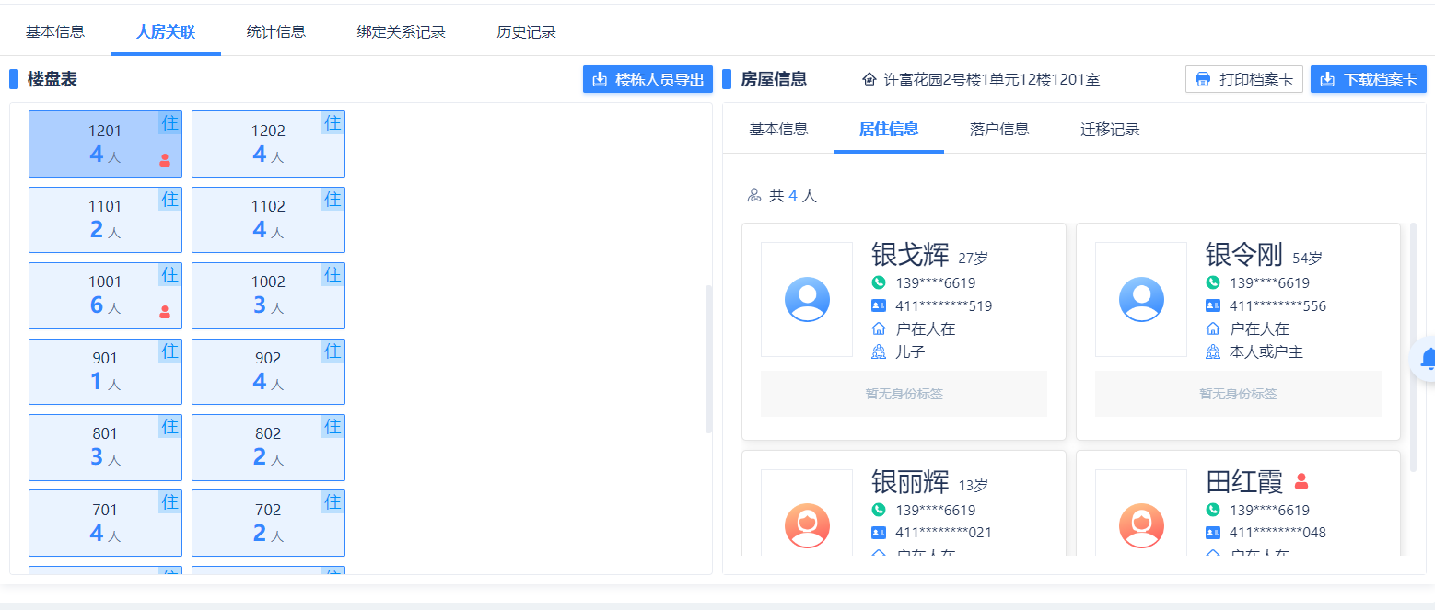Click the 打印档案卡 button
1435x610 pixels.
pyautogui.click(x=1243, y=79)
